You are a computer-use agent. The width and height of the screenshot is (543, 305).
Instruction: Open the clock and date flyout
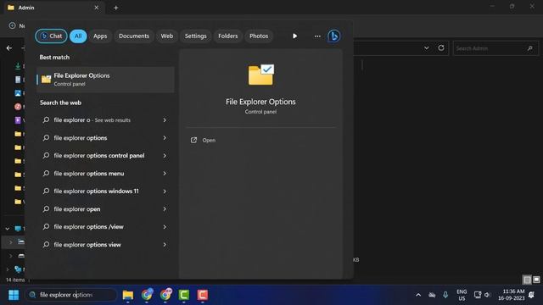(x=511, y=295)
